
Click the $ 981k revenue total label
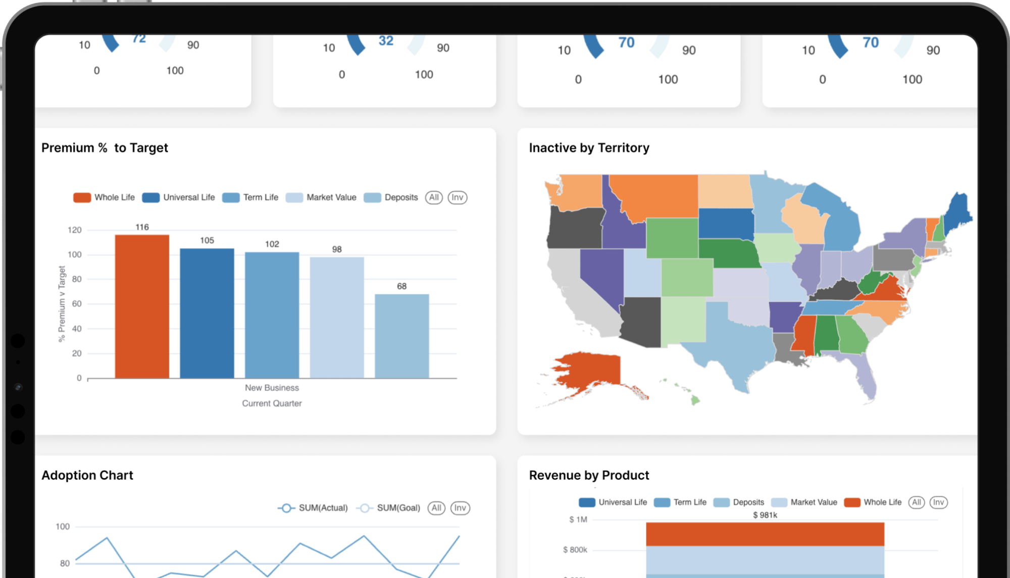(x=765, y=515)
